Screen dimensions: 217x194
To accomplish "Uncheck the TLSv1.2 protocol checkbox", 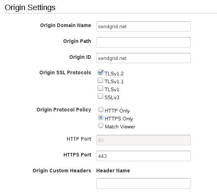I will point(101,73).
